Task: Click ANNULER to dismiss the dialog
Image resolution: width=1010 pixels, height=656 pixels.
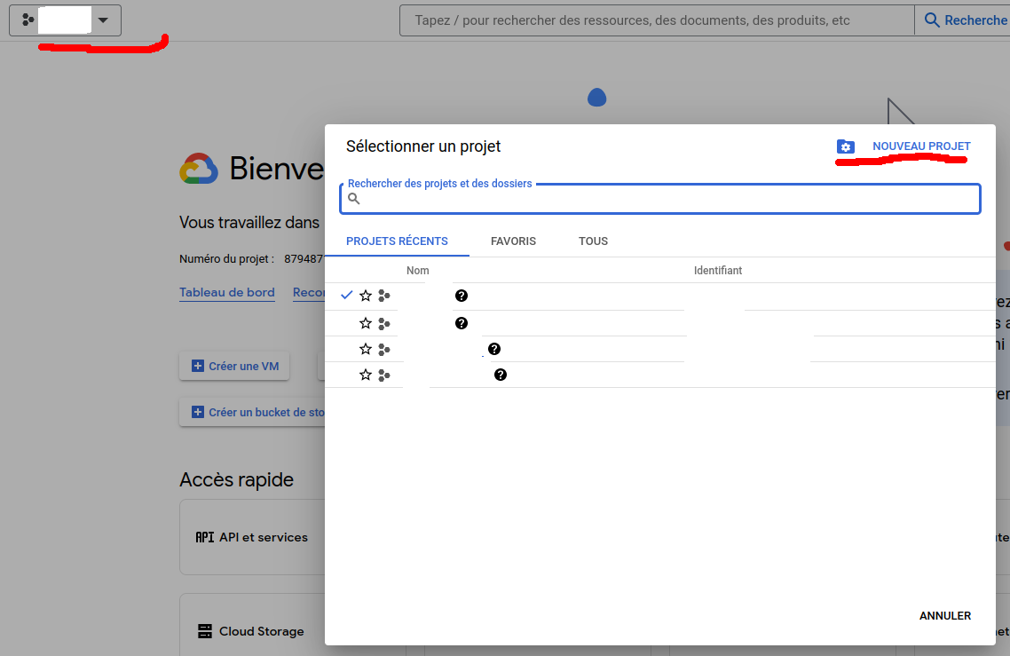Action: click(945, 616)
